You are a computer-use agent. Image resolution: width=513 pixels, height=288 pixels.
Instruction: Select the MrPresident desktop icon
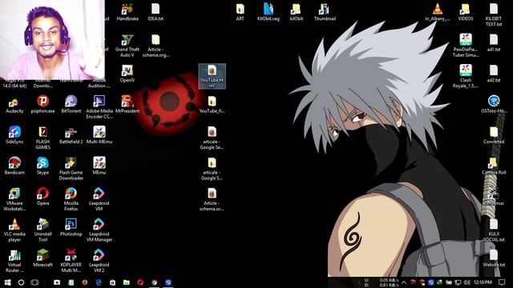(x=127, y=104)
